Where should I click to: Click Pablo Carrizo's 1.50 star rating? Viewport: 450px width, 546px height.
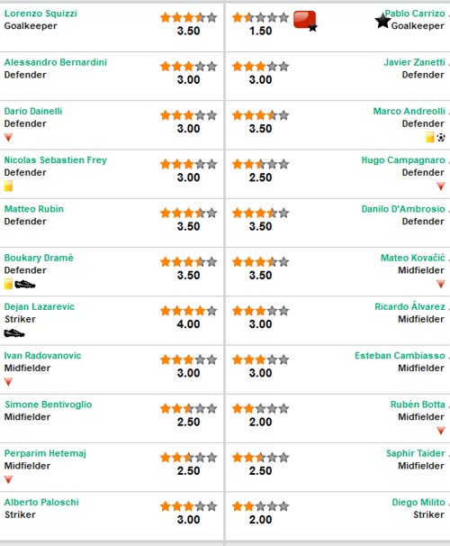(x=260, y=24)
